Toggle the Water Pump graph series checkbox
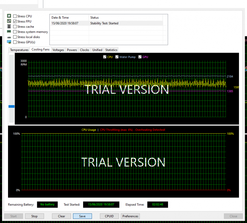Viewport: 247px width, 223px height. pyautogui.click(x=117, y=57)
